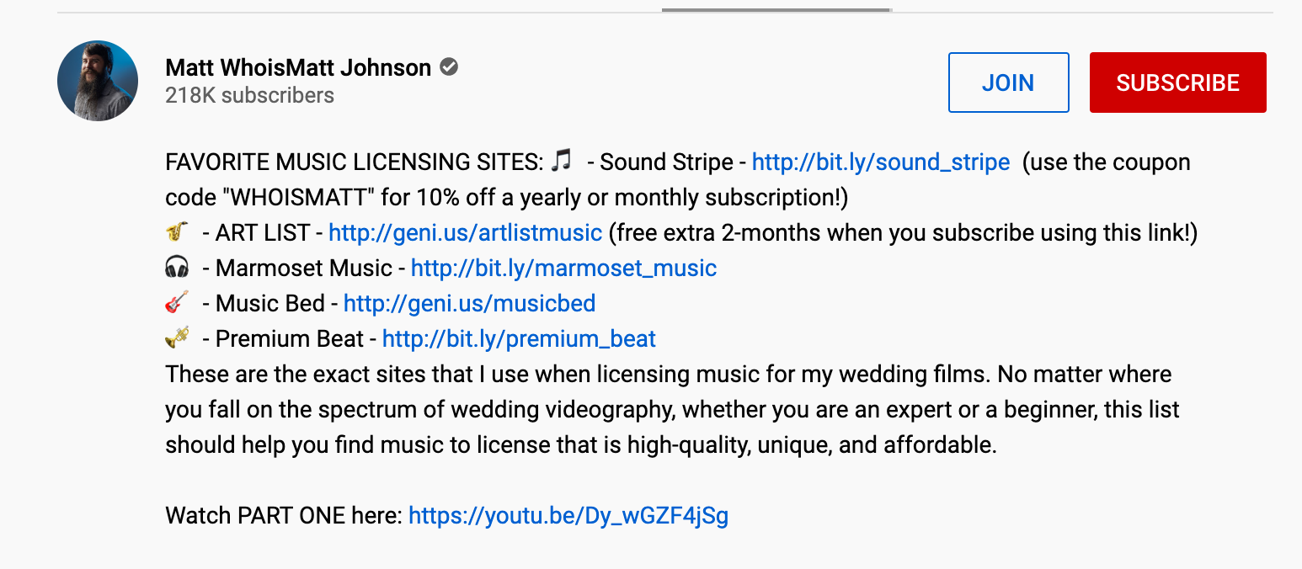Open the Marmoset Music bit.ly link
The image size is (1302, 569).
[x=563, y=268]
